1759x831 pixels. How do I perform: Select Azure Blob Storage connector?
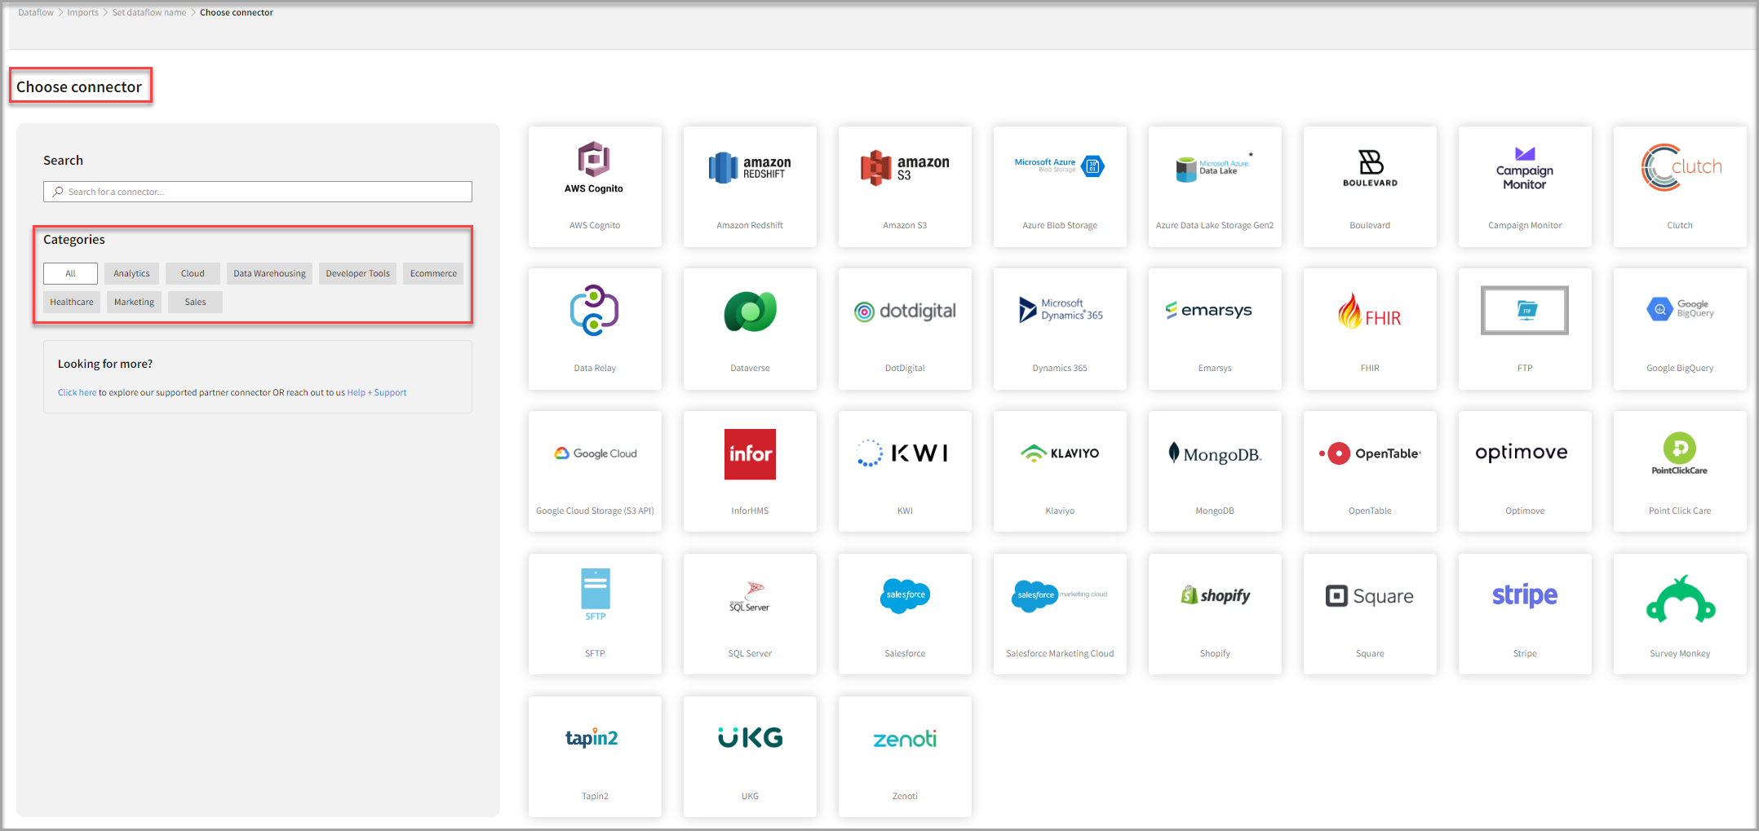1060,187
